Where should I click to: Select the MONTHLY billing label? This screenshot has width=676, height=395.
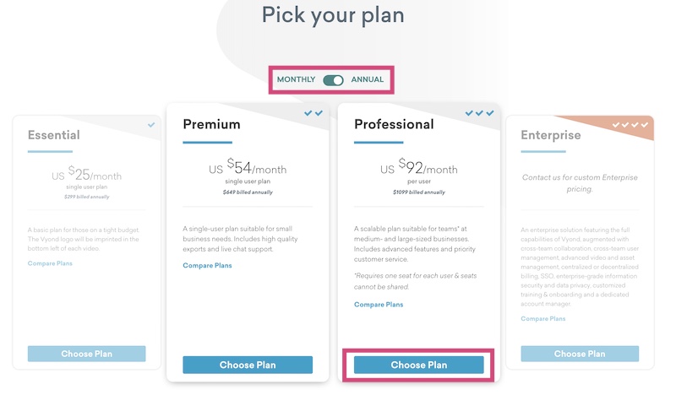[x=296, y=80]
